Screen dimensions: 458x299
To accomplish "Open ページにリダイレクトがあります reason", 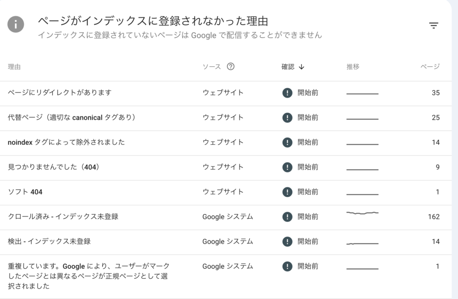I will (x=226, y=94).
